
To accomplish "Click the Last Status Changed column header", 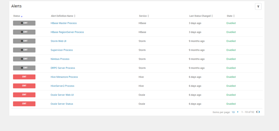I will [x=200, y=16].
